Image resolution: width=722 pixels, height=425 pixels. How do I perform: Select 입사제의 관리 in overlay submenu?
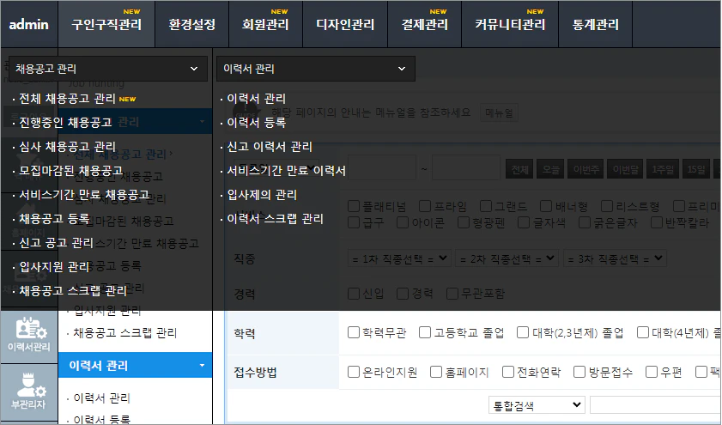point(262,194)
